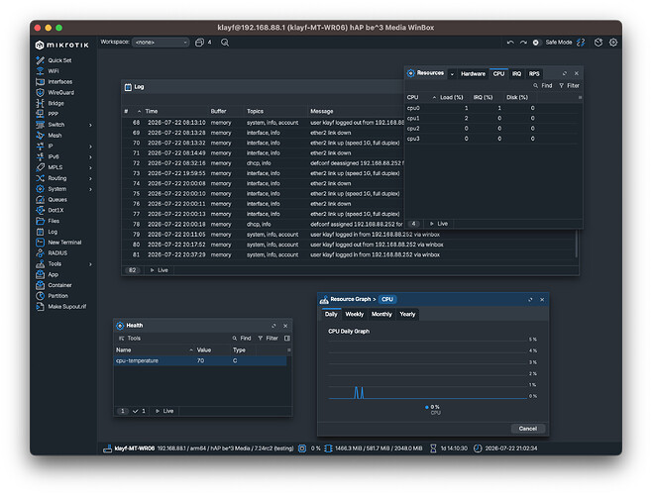Image resolution: width=651 pixels, height=495 pixels.
Task: Open Resources window title dropdown arrow
Action: (452, 74)
